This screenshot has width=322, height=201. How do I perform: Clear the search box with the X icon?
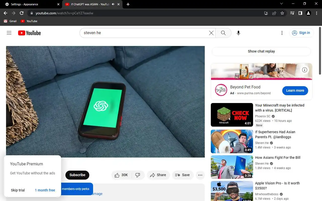(x=211, y=33)
